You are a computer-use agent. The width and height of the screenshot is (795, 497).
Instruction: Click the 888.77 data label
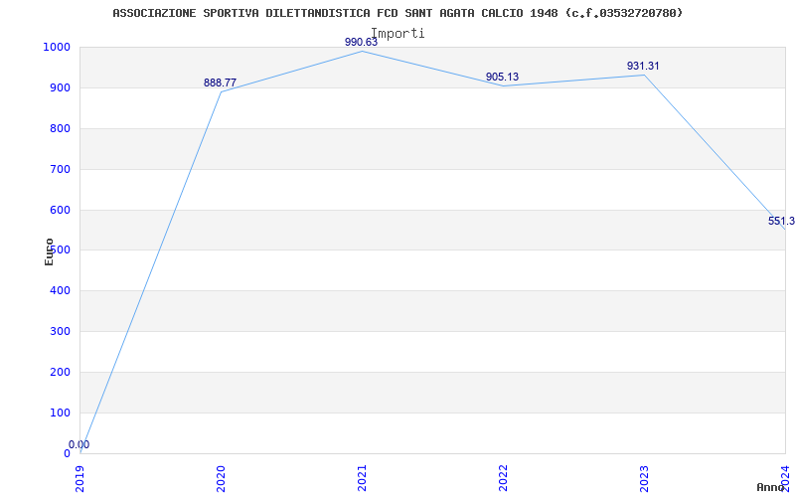220,83
